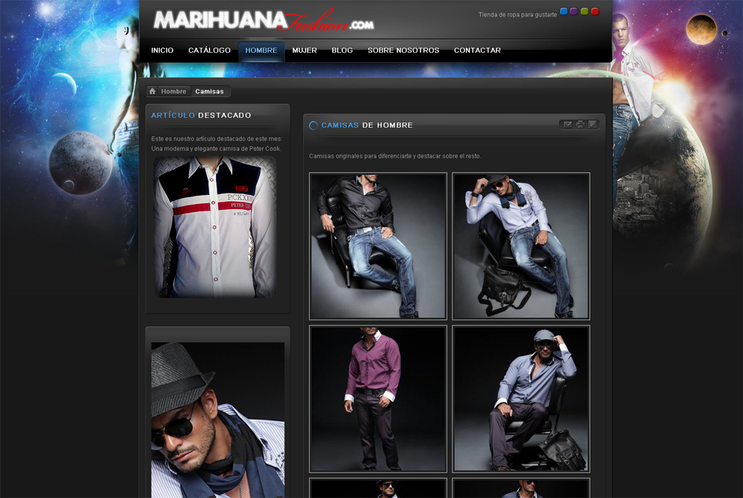Open the CONTACTAR menu item
This screenshot has width=743, height=498.
477,50
